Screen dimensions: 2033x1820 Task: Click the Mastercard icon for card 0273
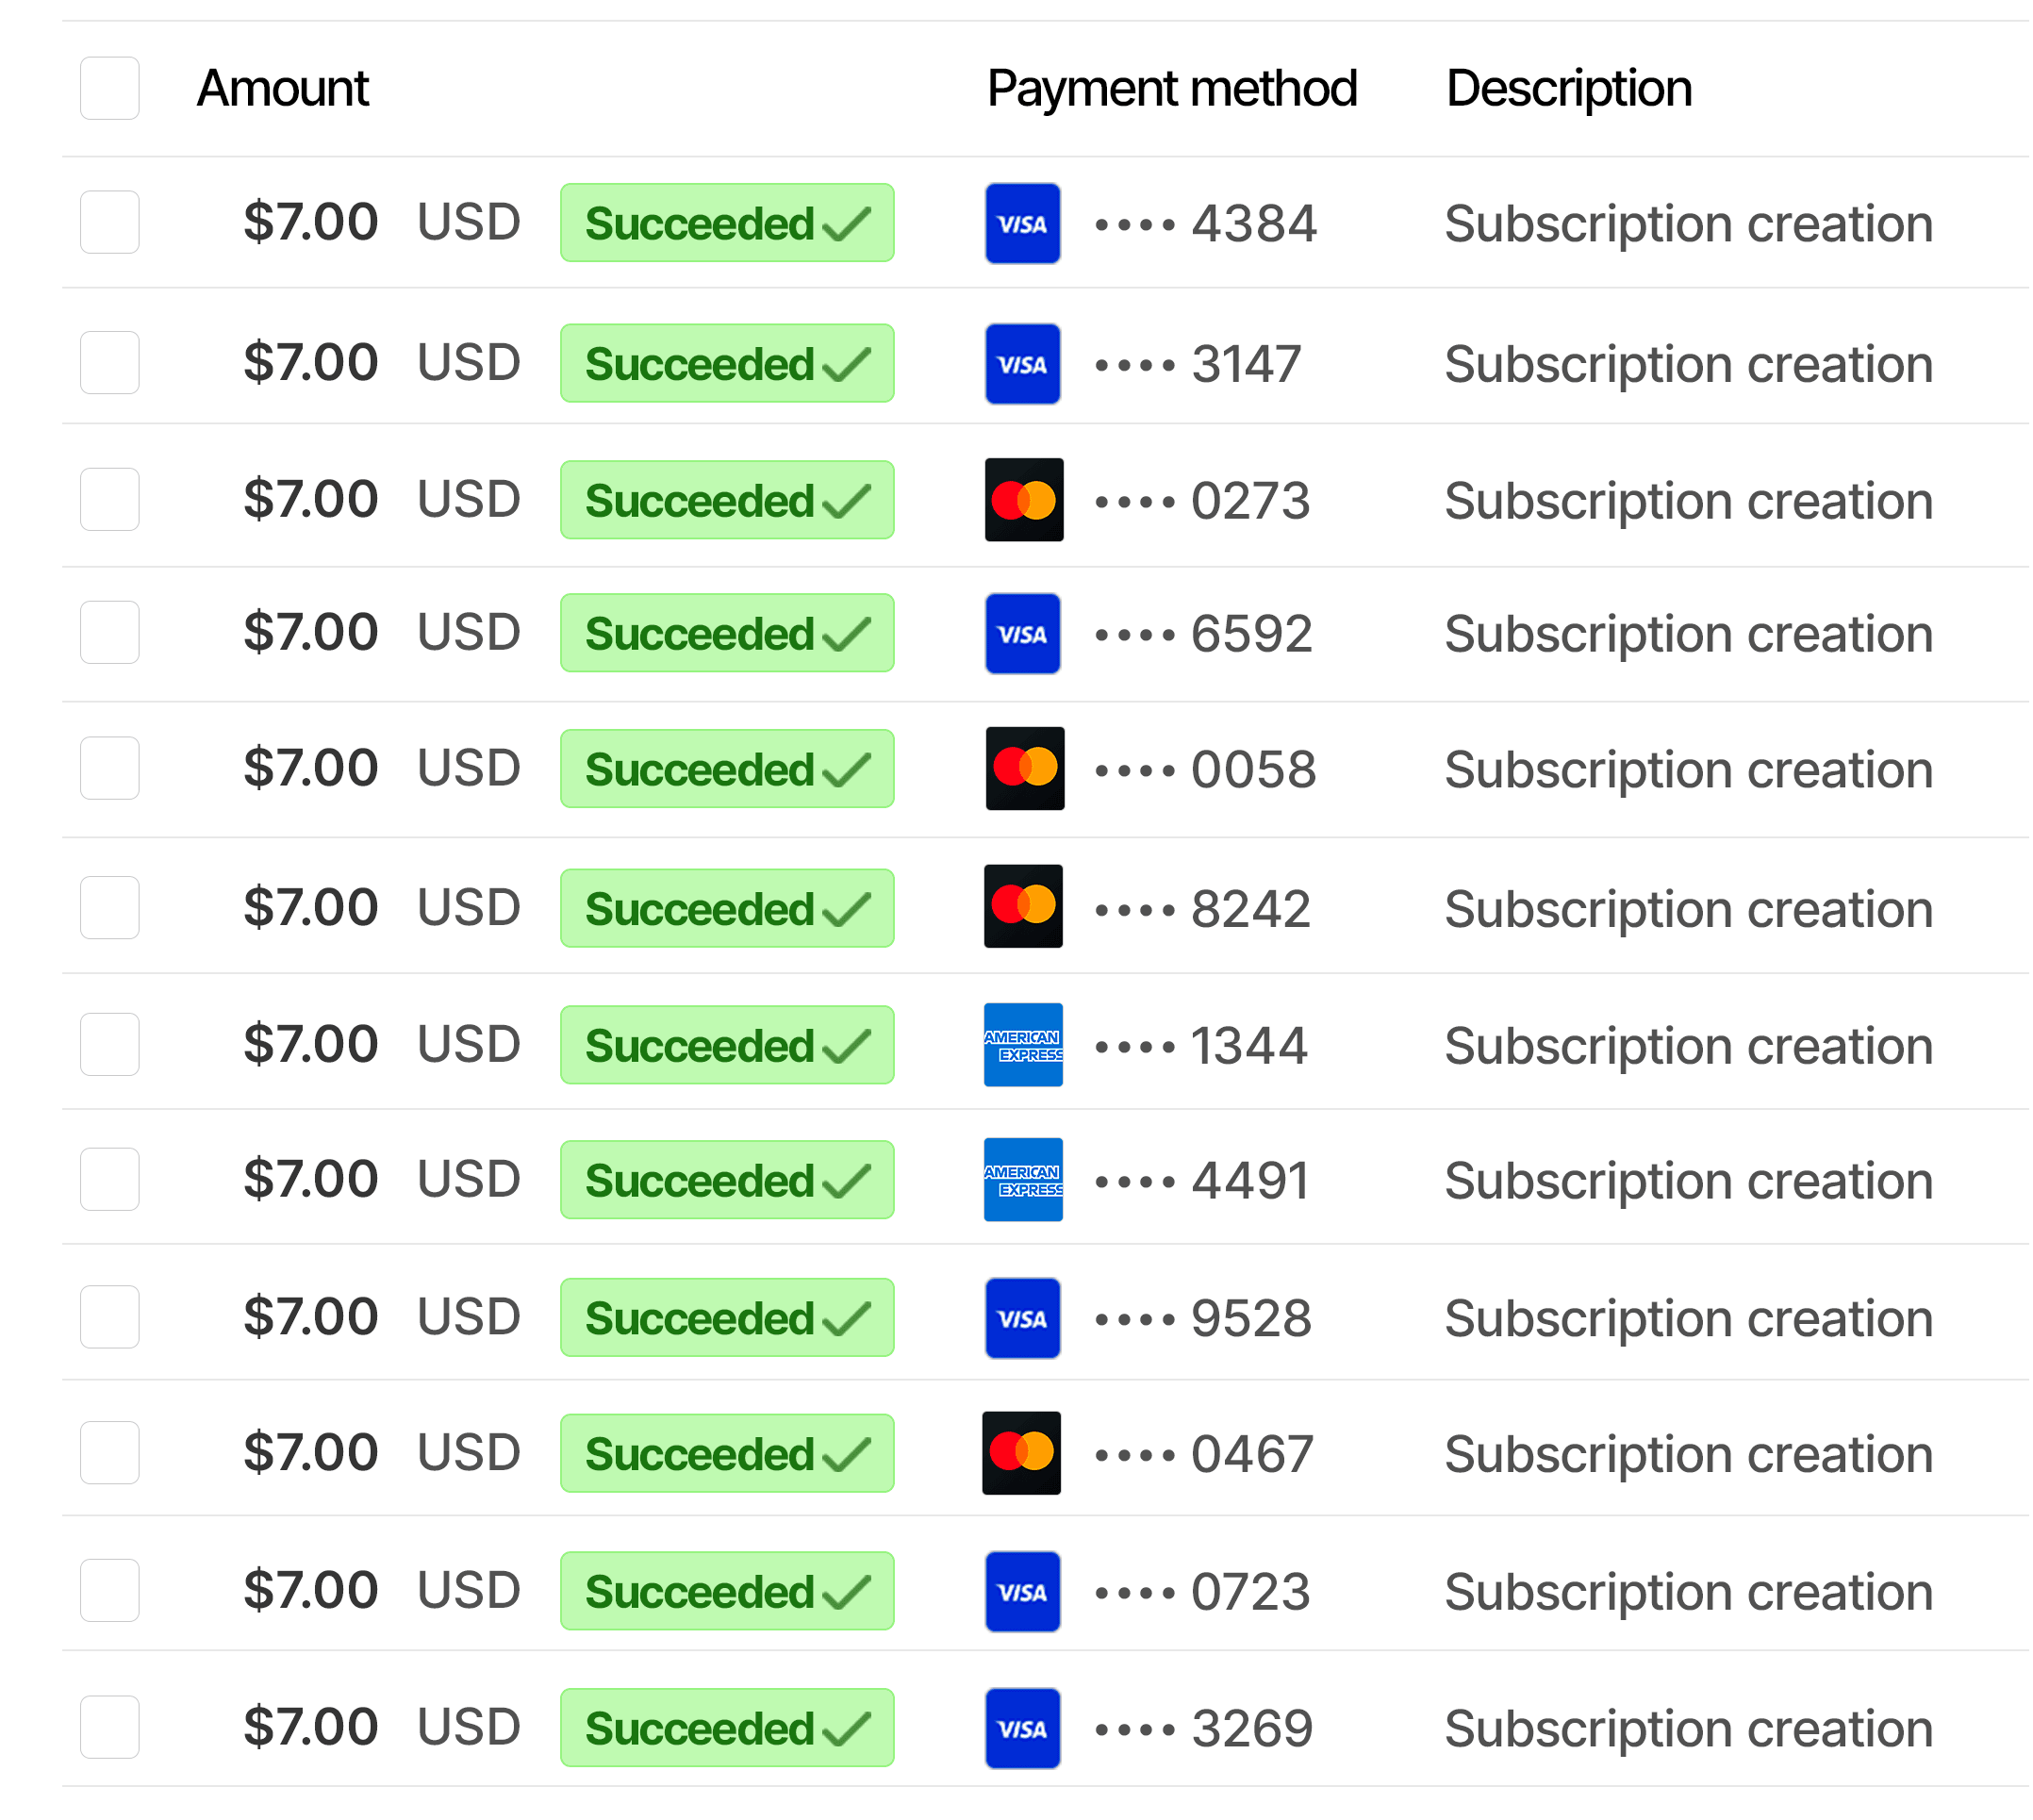coord(1022,499)
